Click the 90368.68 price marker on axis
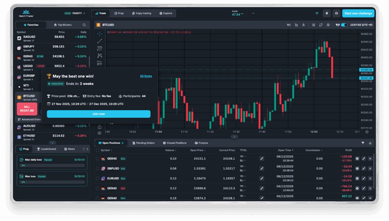The image size is (389, 221). 366,70
